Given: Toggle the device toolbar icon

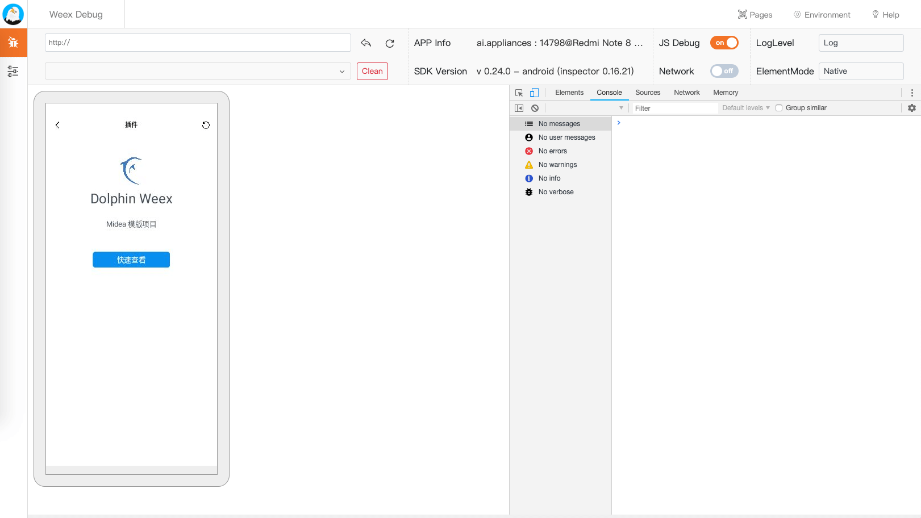Looking at the screenshot, I should click(x=534, y=93).
